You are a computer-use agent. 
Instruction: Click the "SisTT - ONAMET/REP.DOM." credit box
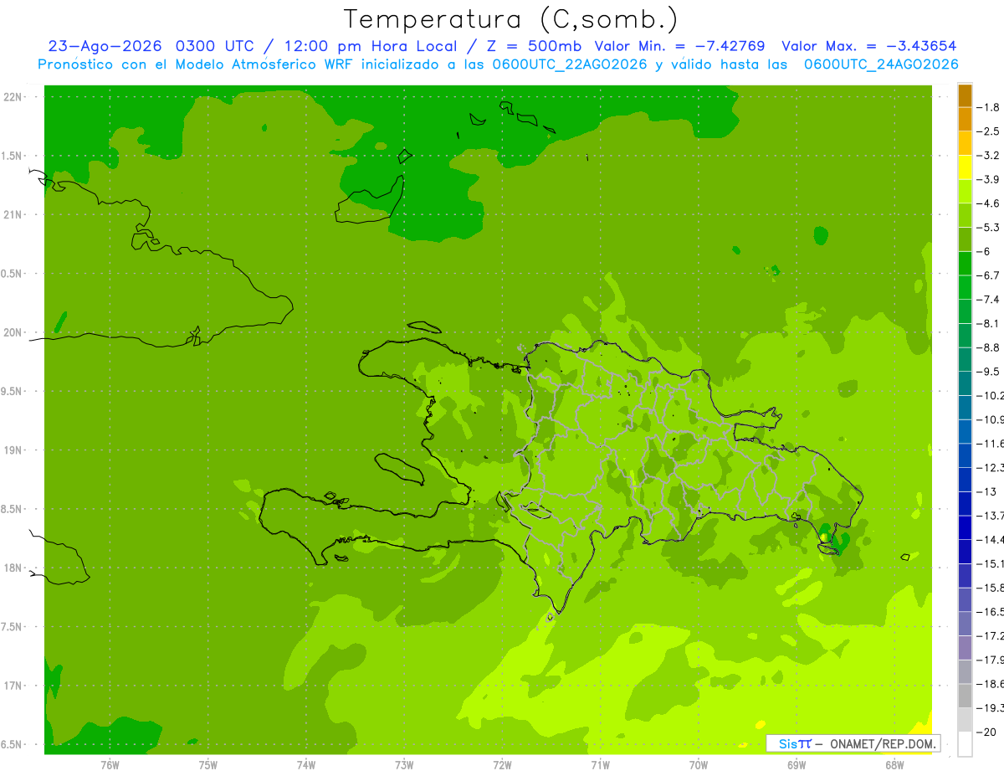pyautogui.click(x=853, y=743)
